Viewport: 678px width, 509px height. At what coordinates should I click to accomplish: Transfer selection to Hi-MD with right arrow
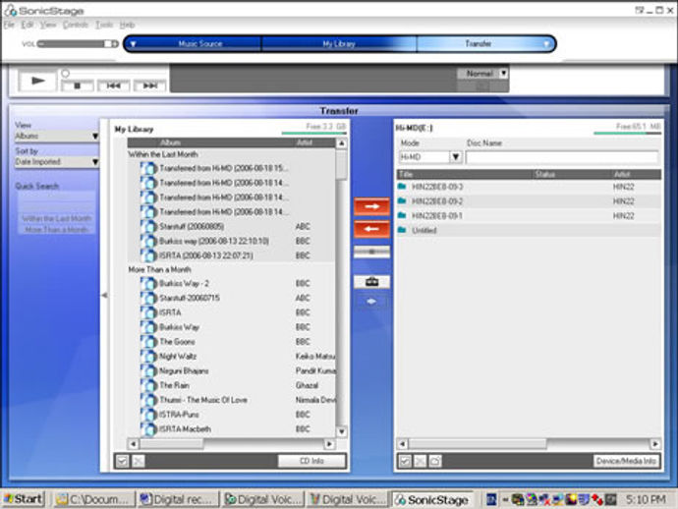click(x=371, y=206)
